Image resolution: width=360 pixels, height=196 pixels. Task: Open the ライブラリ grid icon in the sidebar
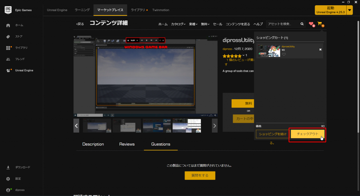coord(8,48)
